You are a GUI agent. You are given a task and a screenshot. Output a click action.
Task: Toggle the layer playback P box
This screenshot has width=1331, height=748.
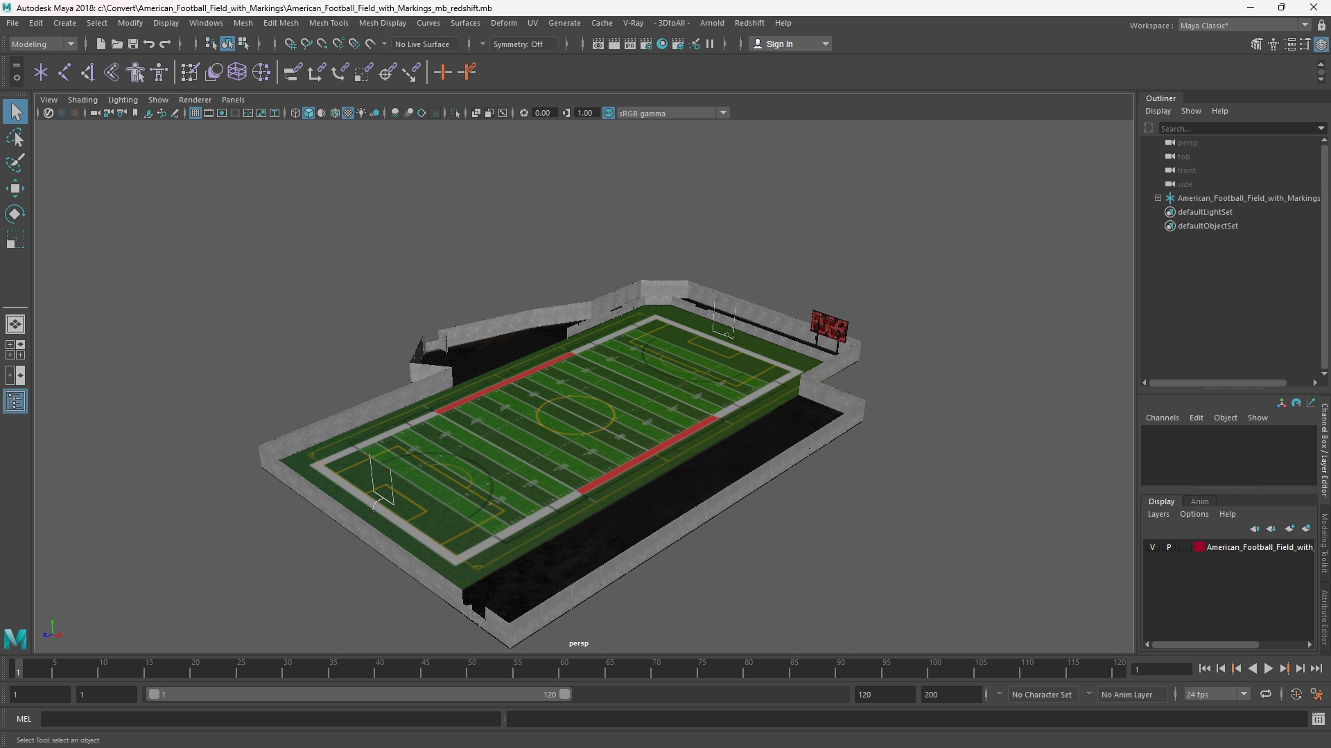click(x=1169, y=547)
